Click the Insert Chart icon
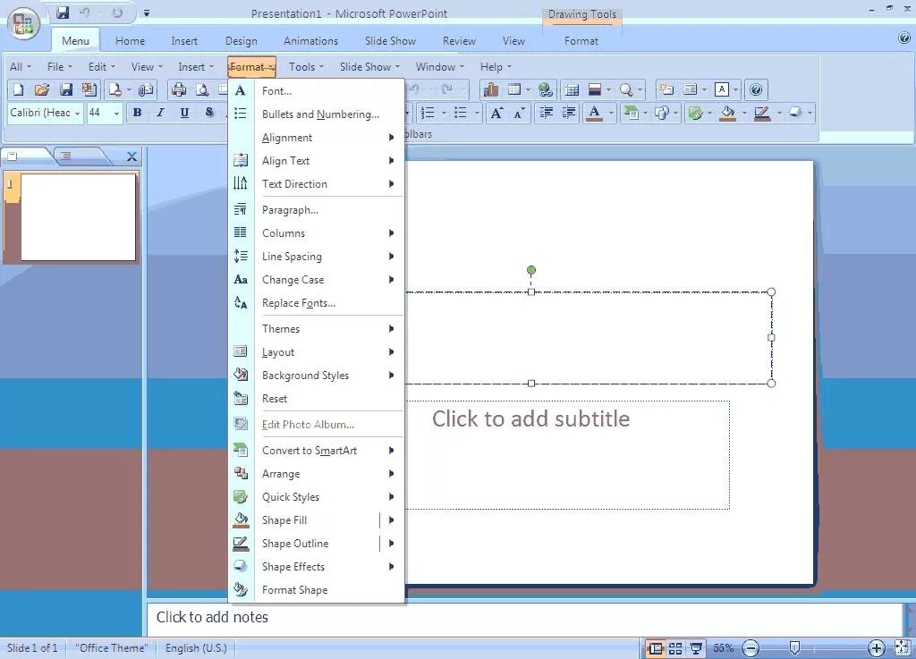 (491, 90)
